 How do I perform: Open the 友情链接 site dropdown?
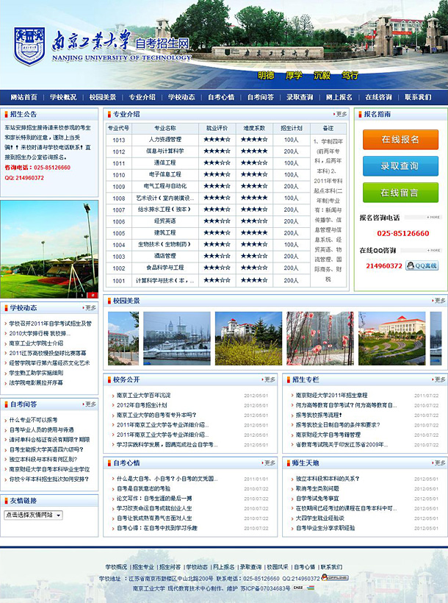34,515
